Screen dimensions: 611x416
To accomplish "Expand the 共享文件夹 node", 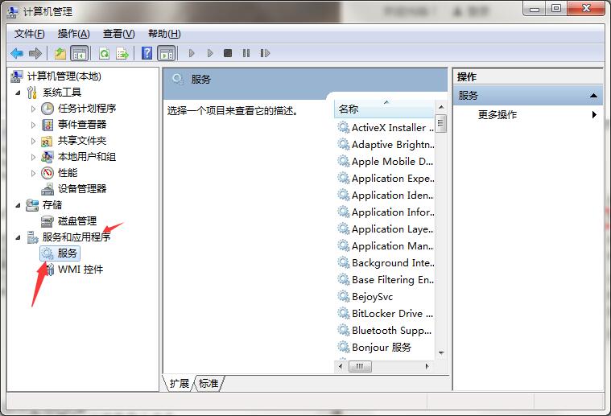I will pyautogui.click(x=33, y=141).
